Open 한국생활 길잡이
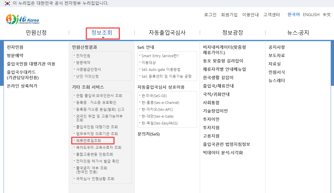The image size is (334, 193). [x=218, y=77]
